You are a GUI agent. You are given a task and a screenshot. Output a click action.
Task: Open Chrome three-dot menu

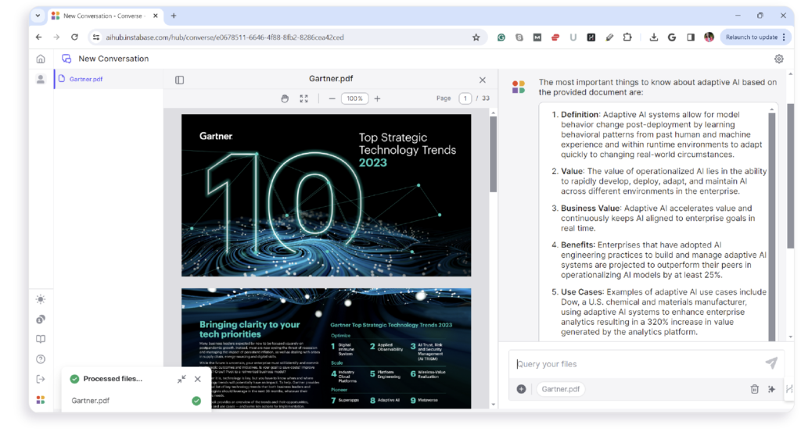(784, 37)
